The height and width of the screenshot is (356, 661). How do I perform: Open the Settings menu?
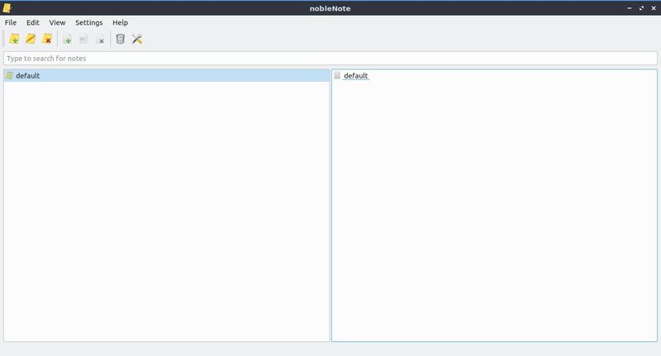(88, 22)
